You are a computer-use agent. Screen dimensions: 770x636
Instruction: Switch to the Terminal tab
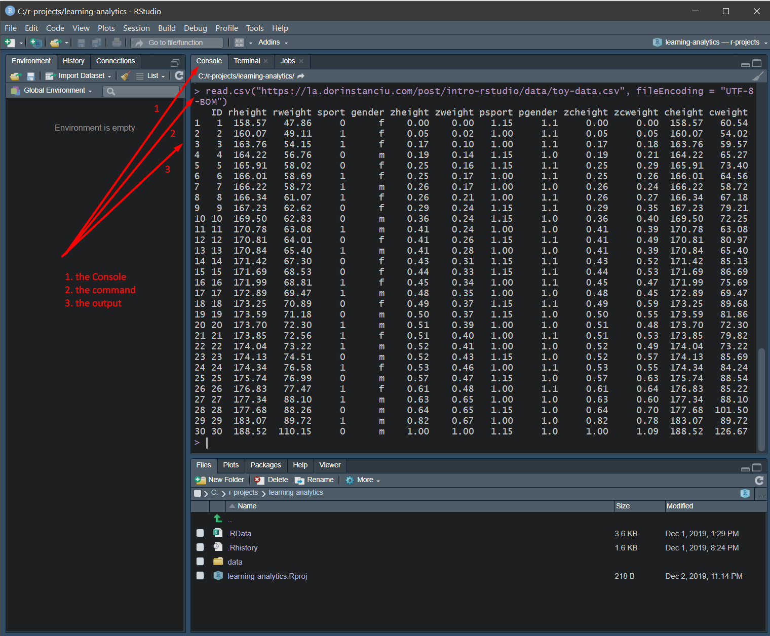click(x=247, y=61)
